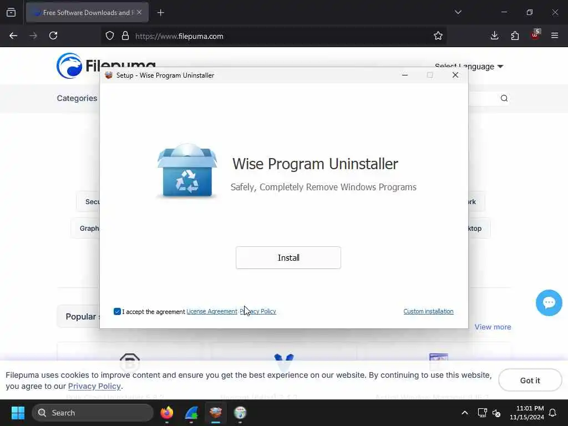Close the Wise Program Uninstaller setup window
This screenshot has width=568, height=426.
455,75
